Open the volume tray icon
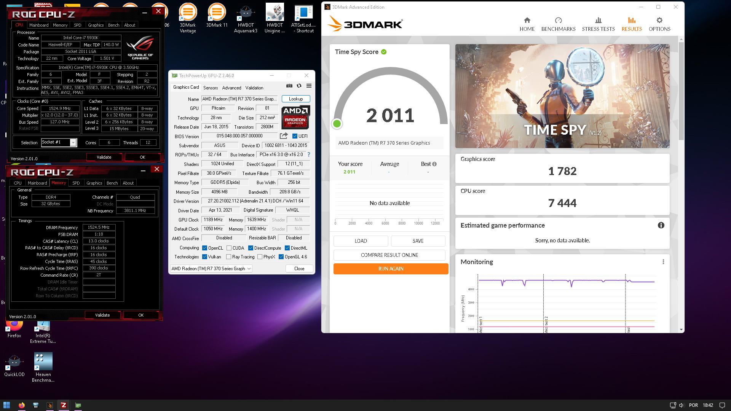This screenshot has height=411, width=731. [x=681, y=405]
